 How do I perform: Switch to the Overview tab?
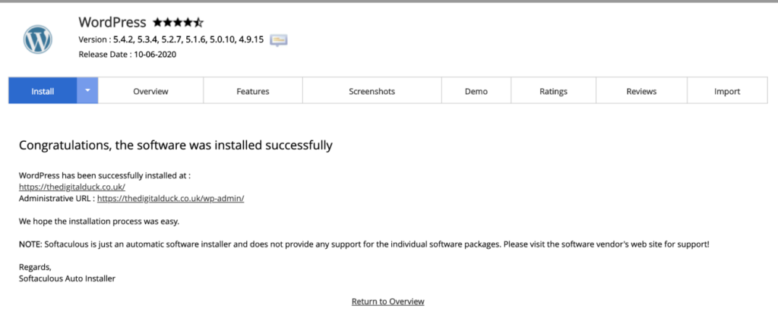(x=150, y=91)
